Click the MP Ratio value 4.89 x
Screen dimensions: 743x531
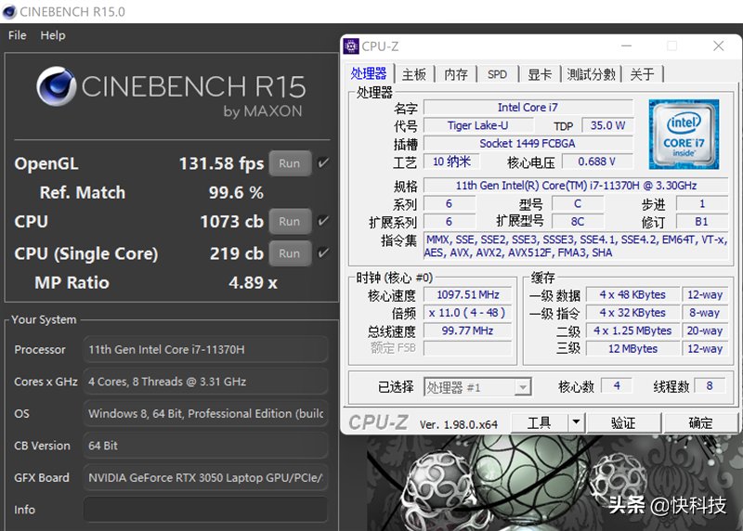[253, 283]
